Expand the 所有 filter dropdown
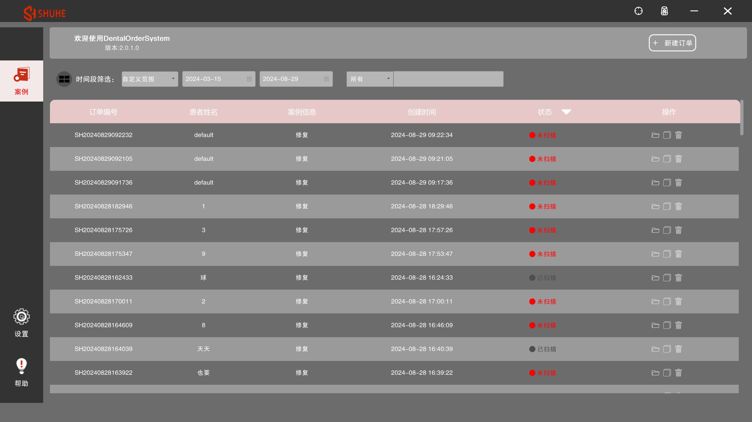 click(370, 79)
